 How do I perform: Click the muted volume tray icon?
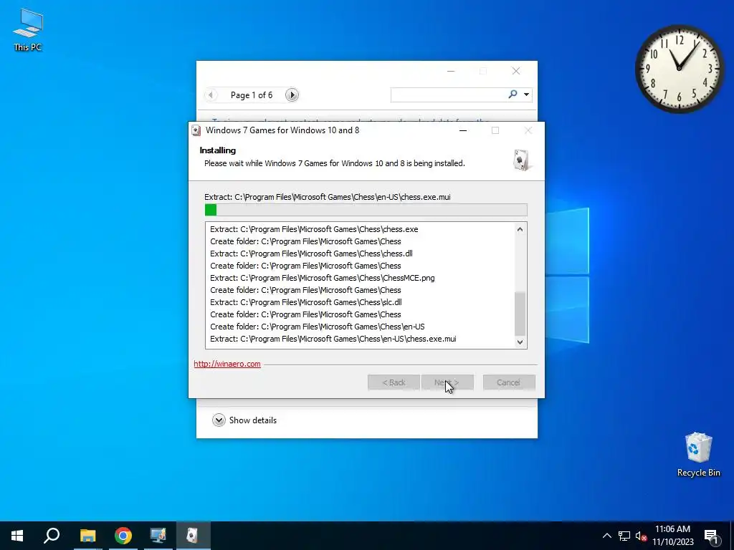641,536
